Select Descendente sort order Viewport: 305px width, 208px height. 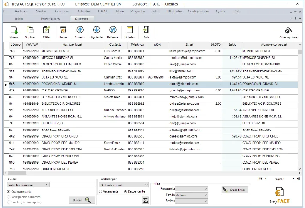(x=125, y=191)
